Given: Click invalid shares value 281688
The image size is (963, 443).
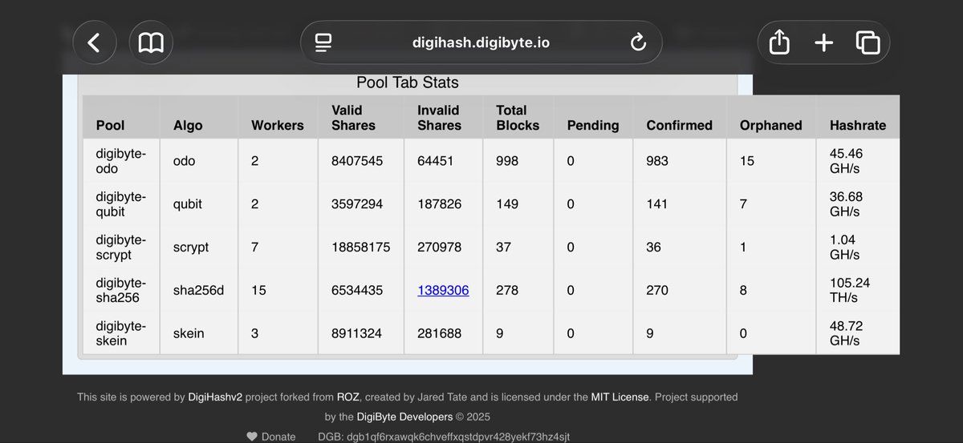Looking at the screenshot, I should tap(440, 333).
